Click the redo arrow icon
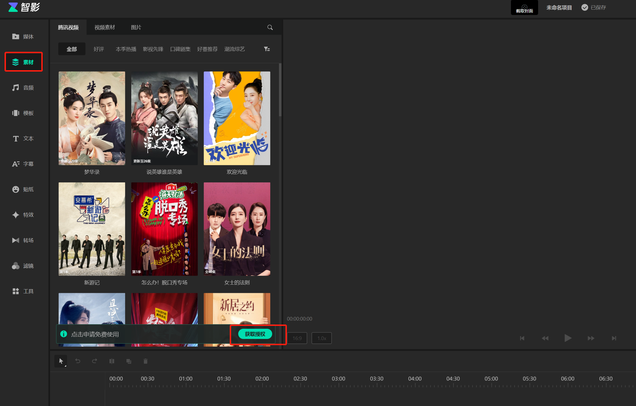 point(95,361)
